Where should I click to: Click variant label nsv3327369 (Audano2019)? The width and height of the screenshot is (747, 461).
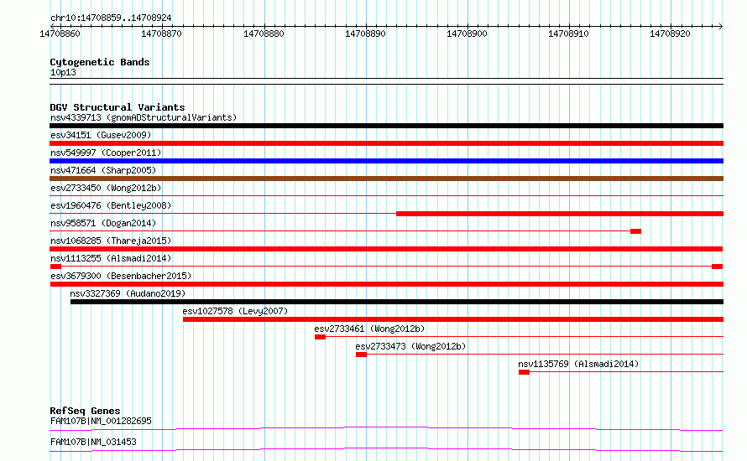click(x=128, y=293)
